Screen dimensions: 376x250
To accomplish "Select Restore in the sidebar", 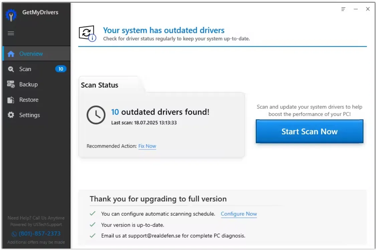I will tap(36, 100).
